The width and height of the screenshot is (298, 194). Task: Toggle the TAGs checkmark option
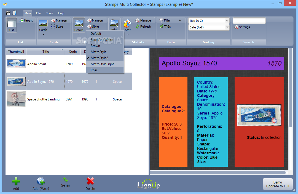point(165,26)
